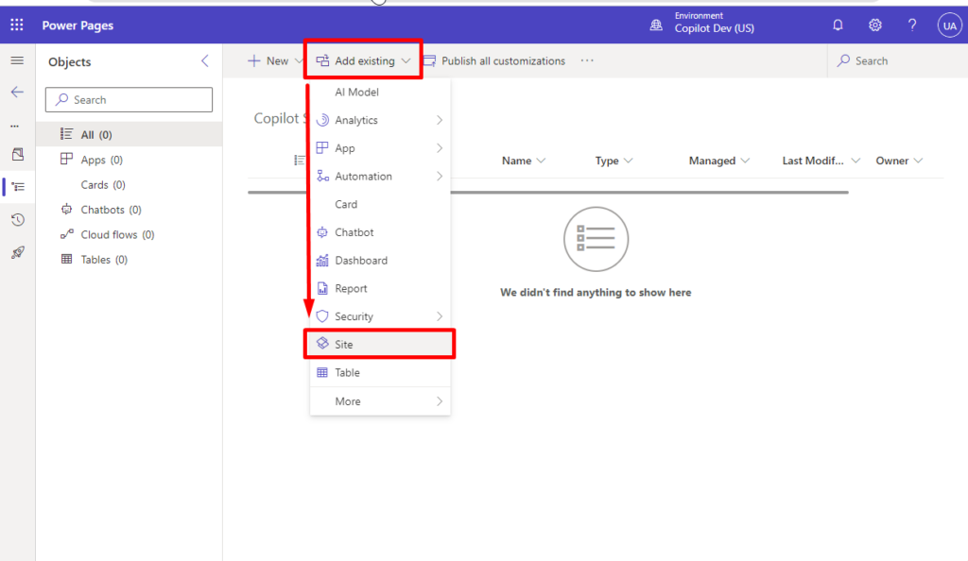Select Cloud flows (0) in the Objects tree
Image resolution: width=968 pixels, height=561 pixels.
[x=129, y=235]
